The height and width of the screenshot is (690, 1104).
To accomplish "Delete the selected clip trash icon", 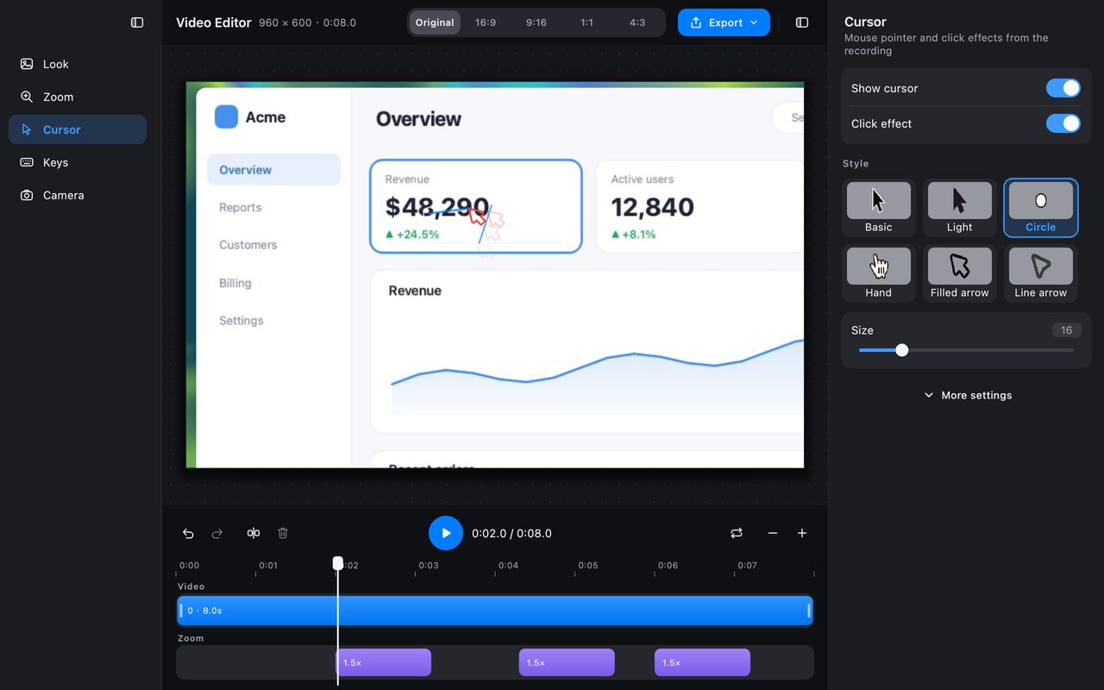I will (283, 533).
